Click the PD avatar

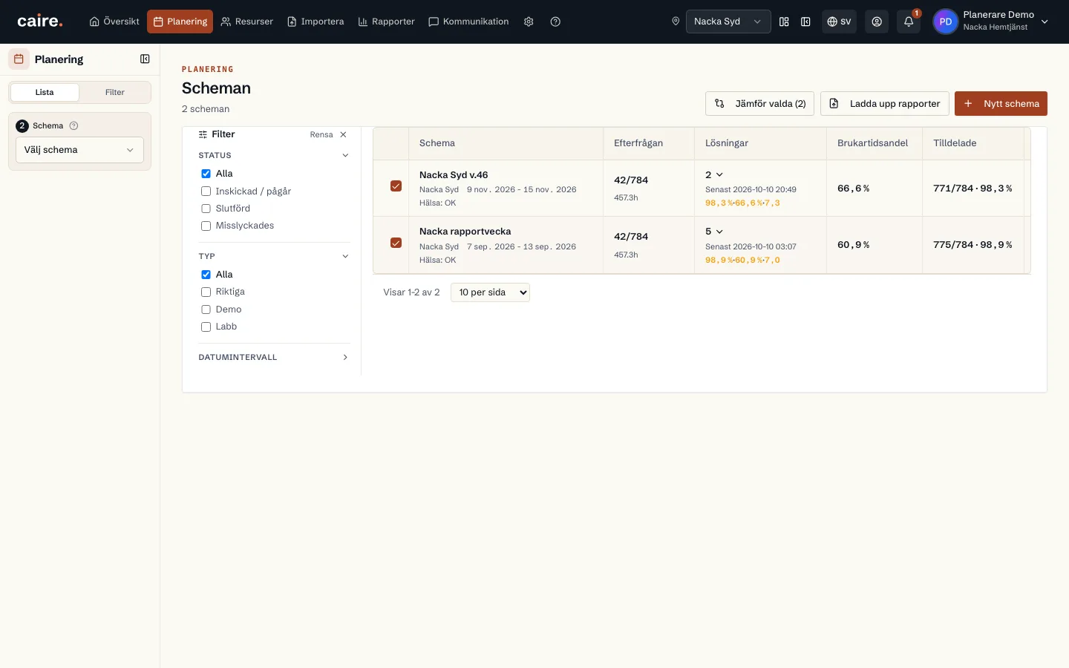(945, 22)
